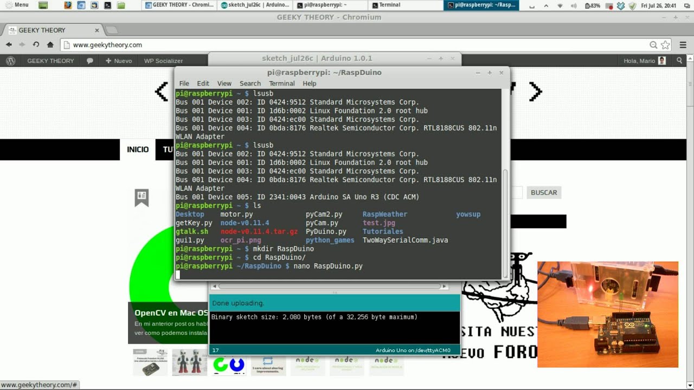Viewport: 694px width, 390px height.
Task: Open comments bubble in admin bar
Action: click(x=90, y=61)
